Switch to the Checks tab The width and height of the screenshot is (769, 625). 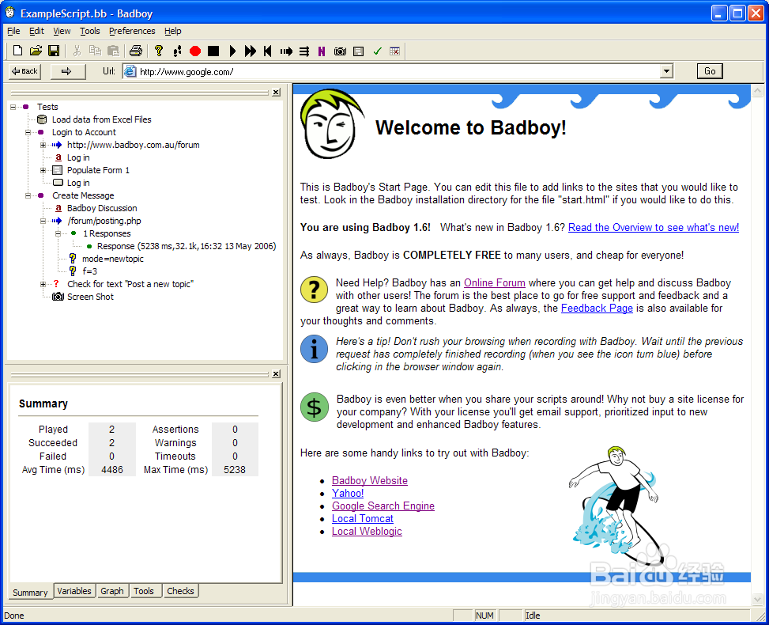(x=180, y=591)
